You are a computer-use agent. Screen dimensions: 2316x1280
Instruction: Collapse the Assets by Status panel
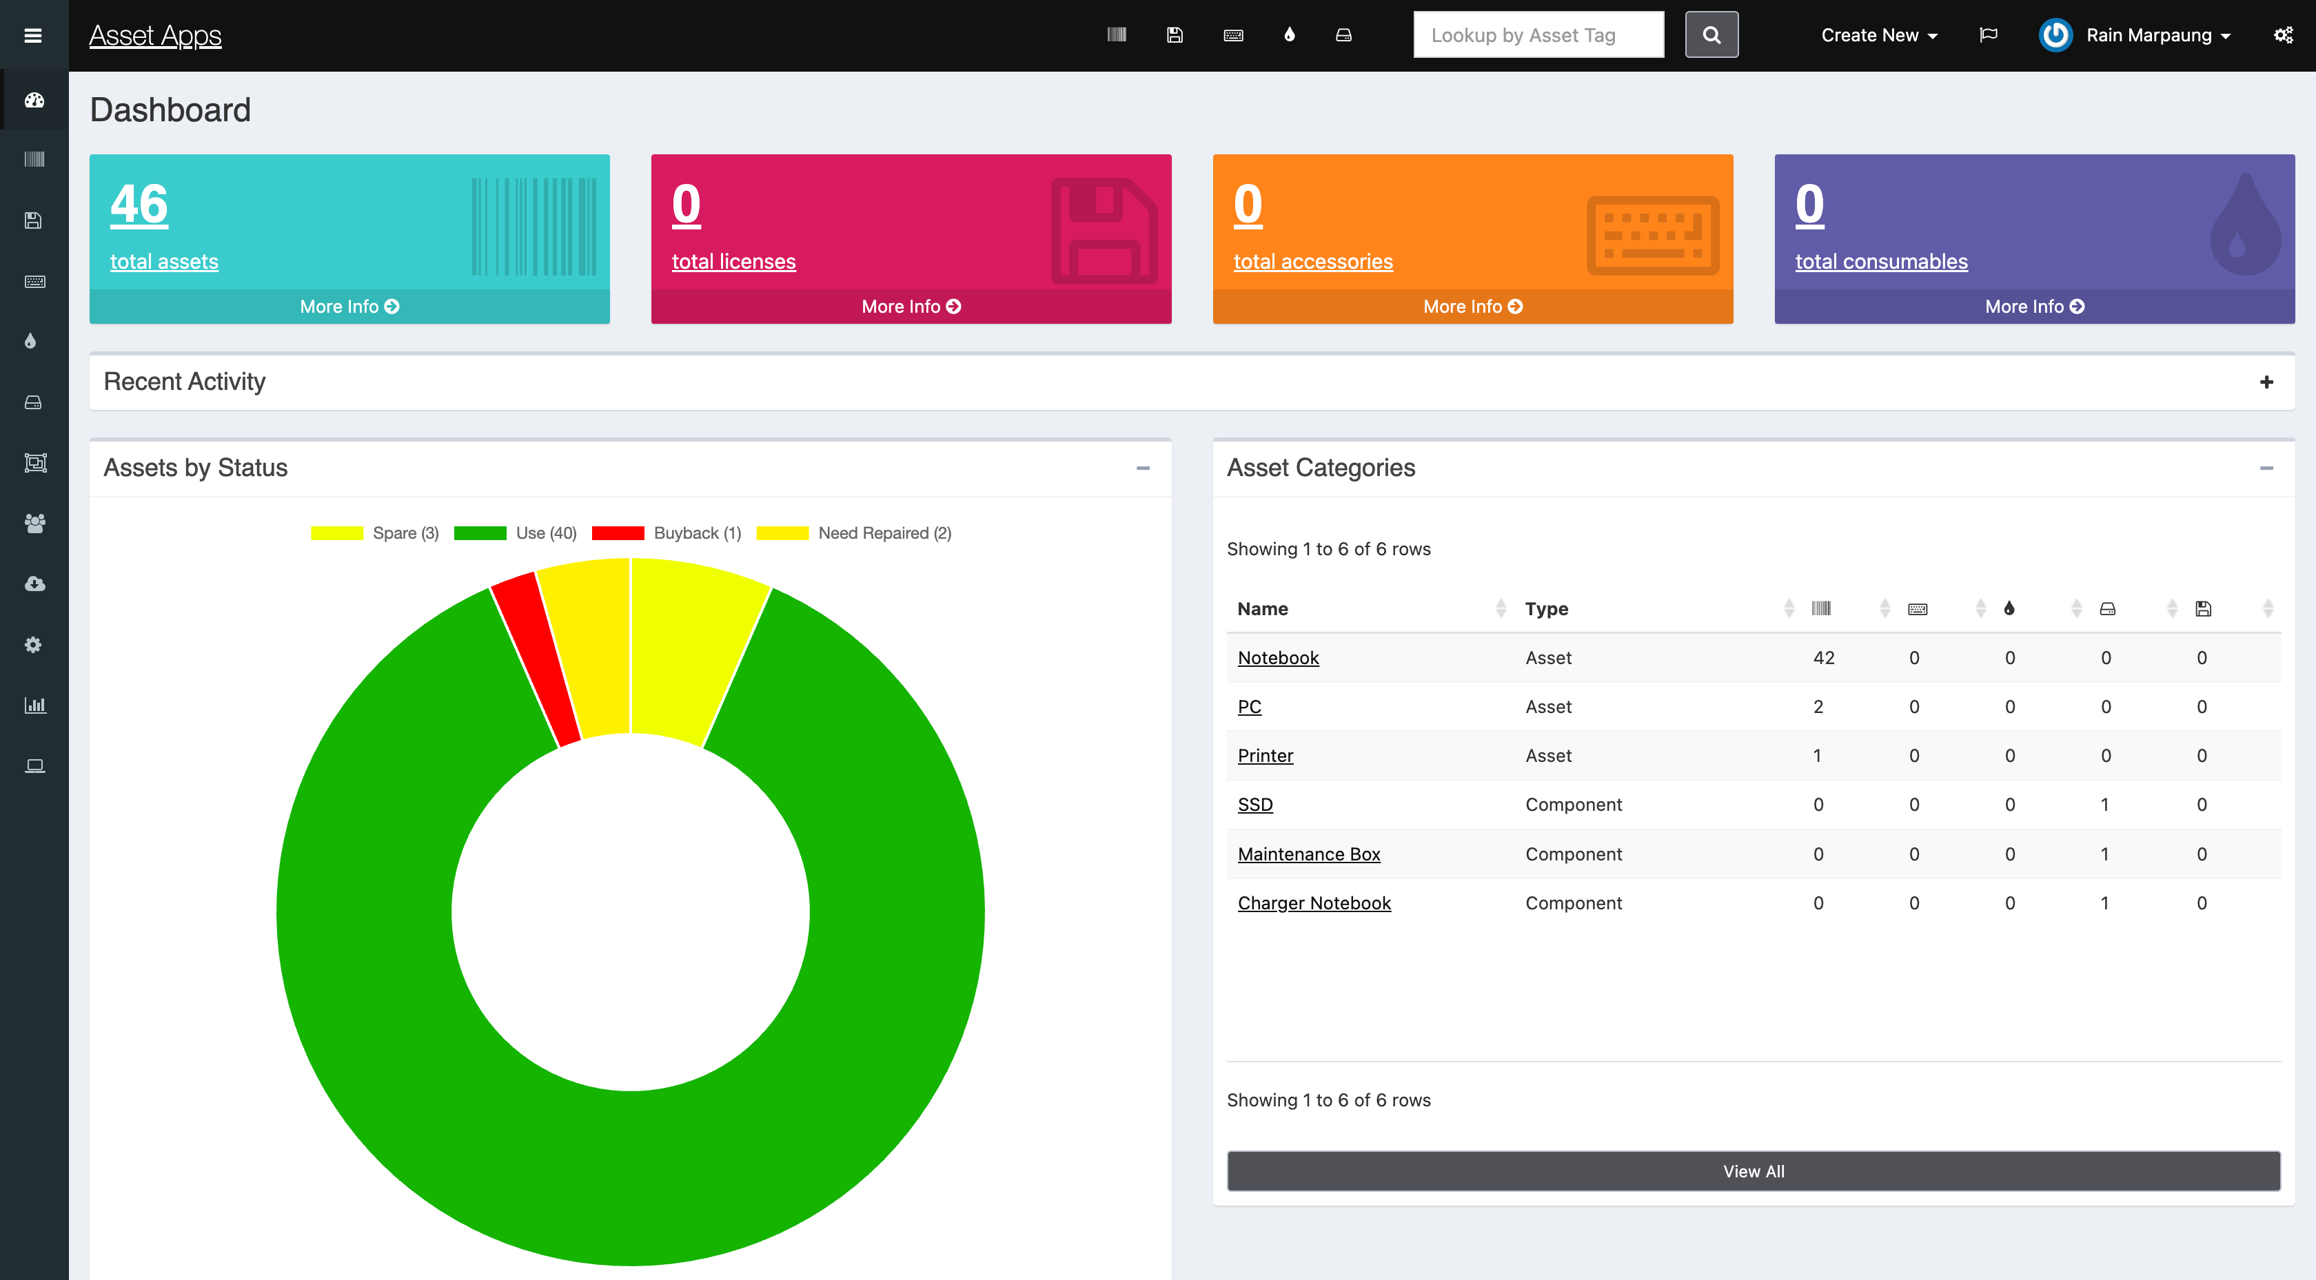click(1144, 467)
